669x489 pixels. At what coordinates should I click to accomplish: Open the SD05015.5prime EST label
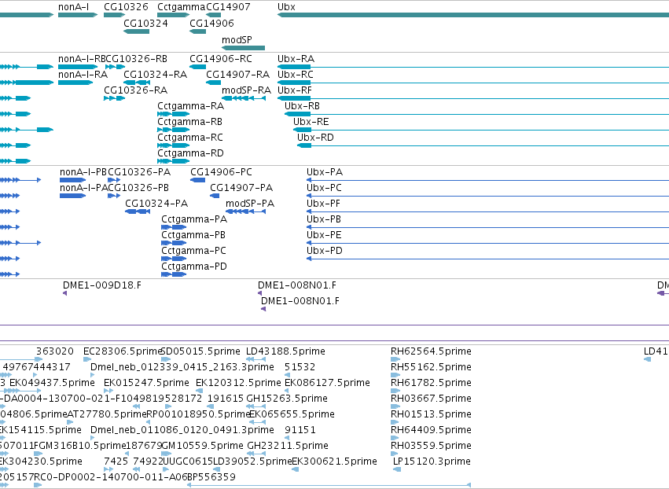point(201,351)
